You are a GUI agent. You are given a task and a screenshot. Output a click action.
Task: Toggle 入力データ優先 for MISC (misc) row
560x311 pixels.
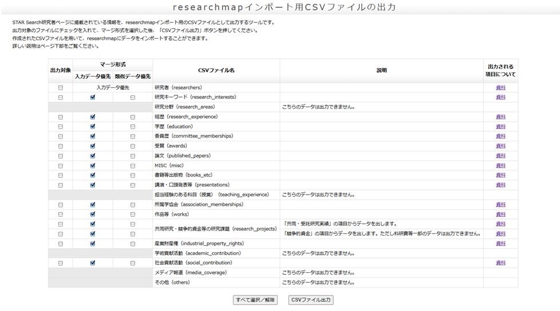(93, 165)
